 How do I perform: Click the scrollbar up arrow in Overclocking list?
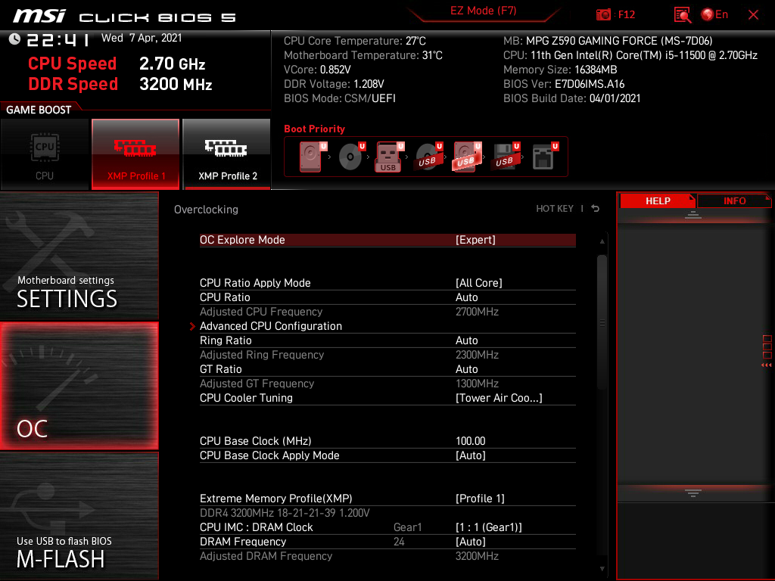point(602,241)
